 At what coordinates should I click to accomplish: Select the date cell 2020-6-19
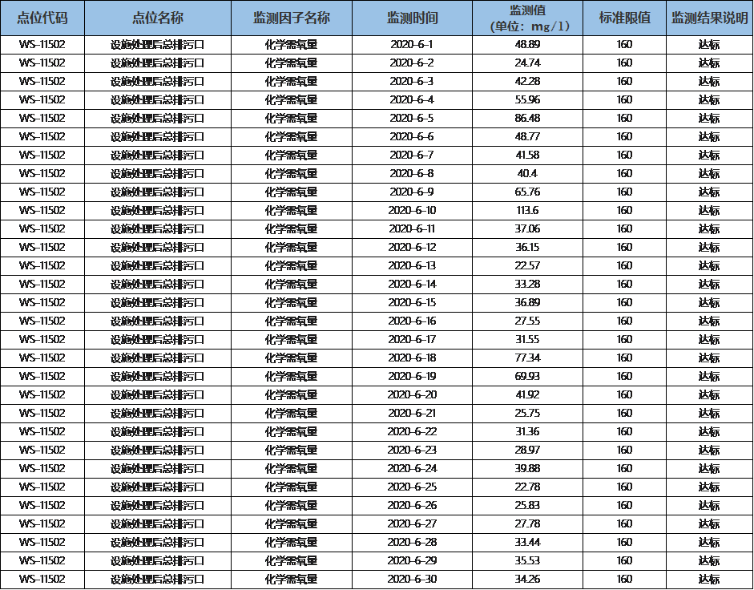pos(412,376)
